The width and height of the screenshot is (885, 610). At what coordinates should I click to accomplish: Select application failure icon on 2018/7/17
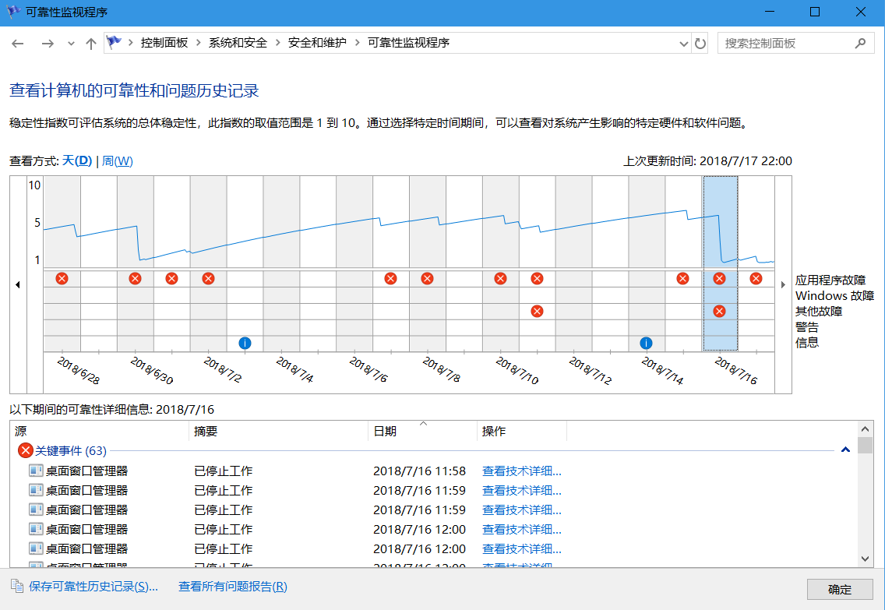tap(756, 278)
